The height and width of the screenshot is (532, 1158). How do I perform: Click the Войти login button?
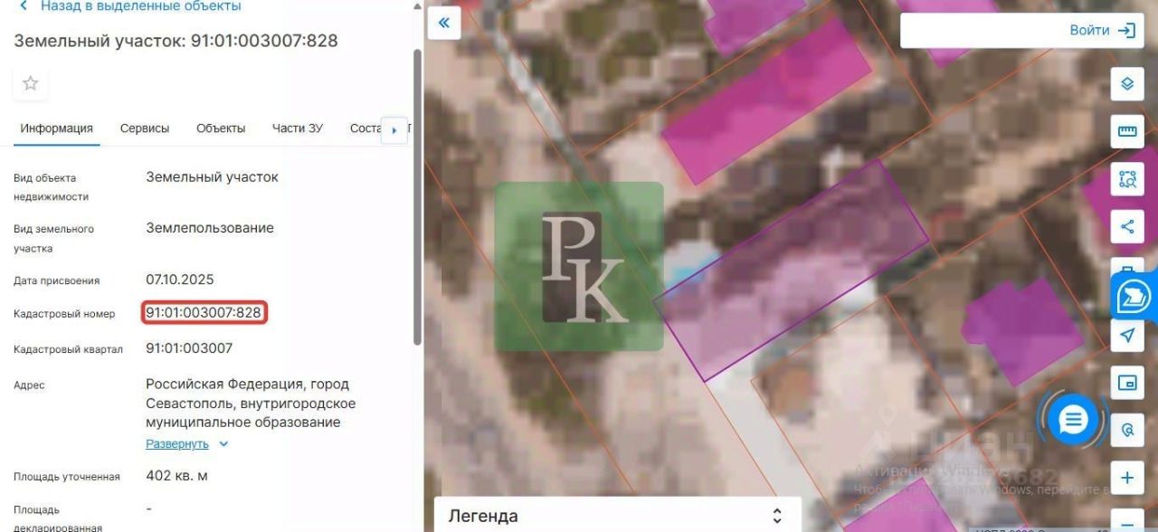coord(1102,30)
